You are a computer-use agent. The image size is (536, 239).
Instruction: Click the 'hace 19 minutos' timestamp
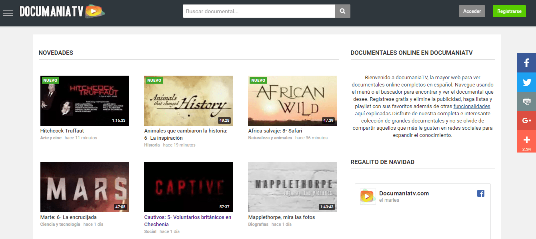pyautogui.click(x=179, y=145)
